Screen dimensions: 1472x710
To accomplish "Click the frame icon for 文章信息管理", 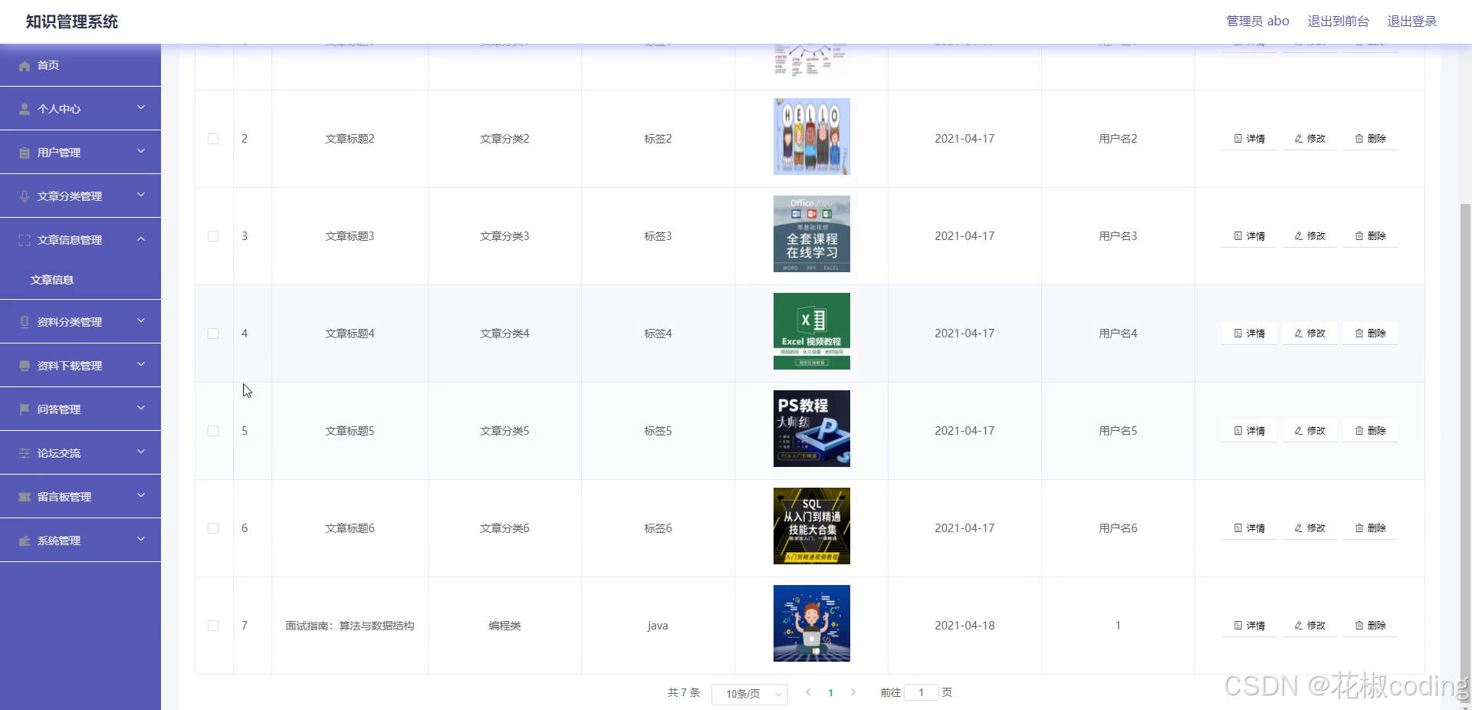I will (x=25, y=241).
